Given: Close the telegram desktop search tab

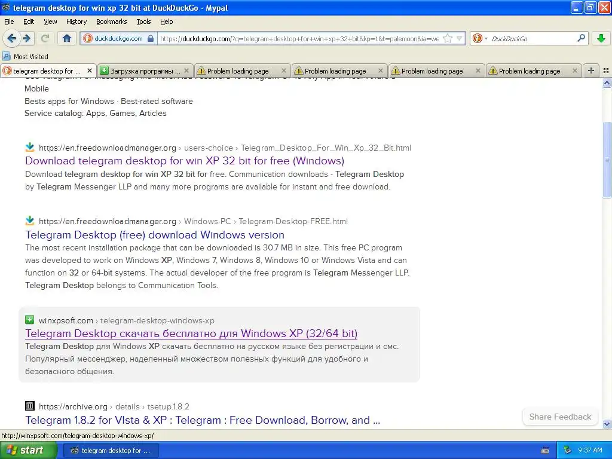Looking at the screenshot, I should click(90, 71).
